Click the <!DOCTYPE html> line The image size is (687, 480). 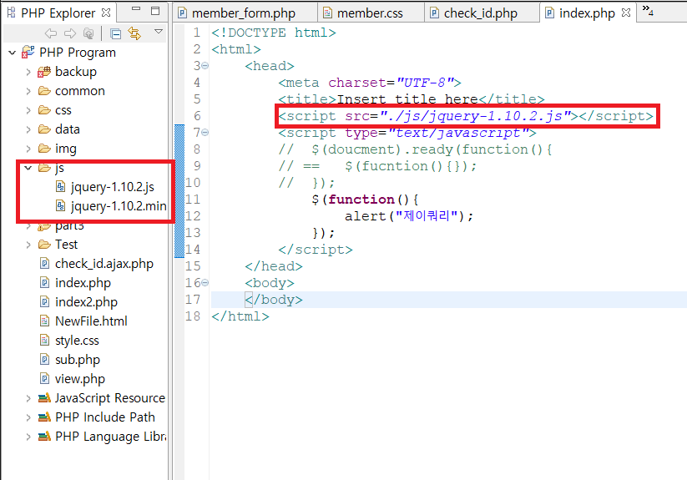tap(274, 33)
